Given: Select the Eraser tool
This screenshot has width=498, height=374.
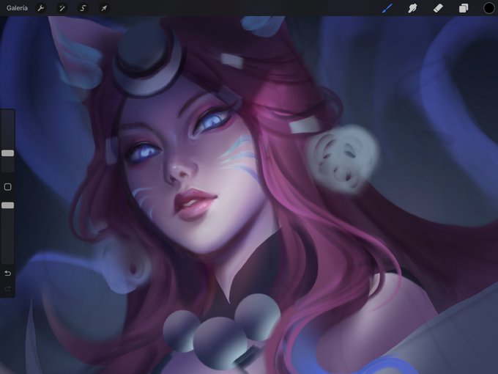Looking at the screenshot, I should [x=438, y=8].
